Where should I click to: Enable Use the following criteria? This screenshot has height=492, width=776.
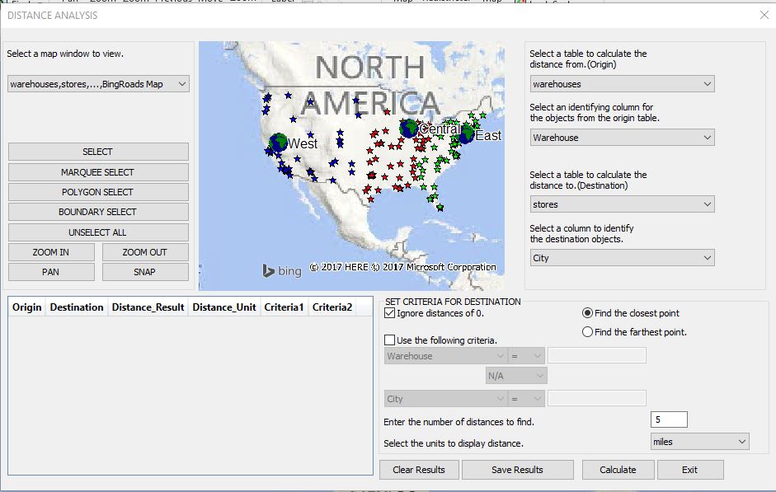388,340
